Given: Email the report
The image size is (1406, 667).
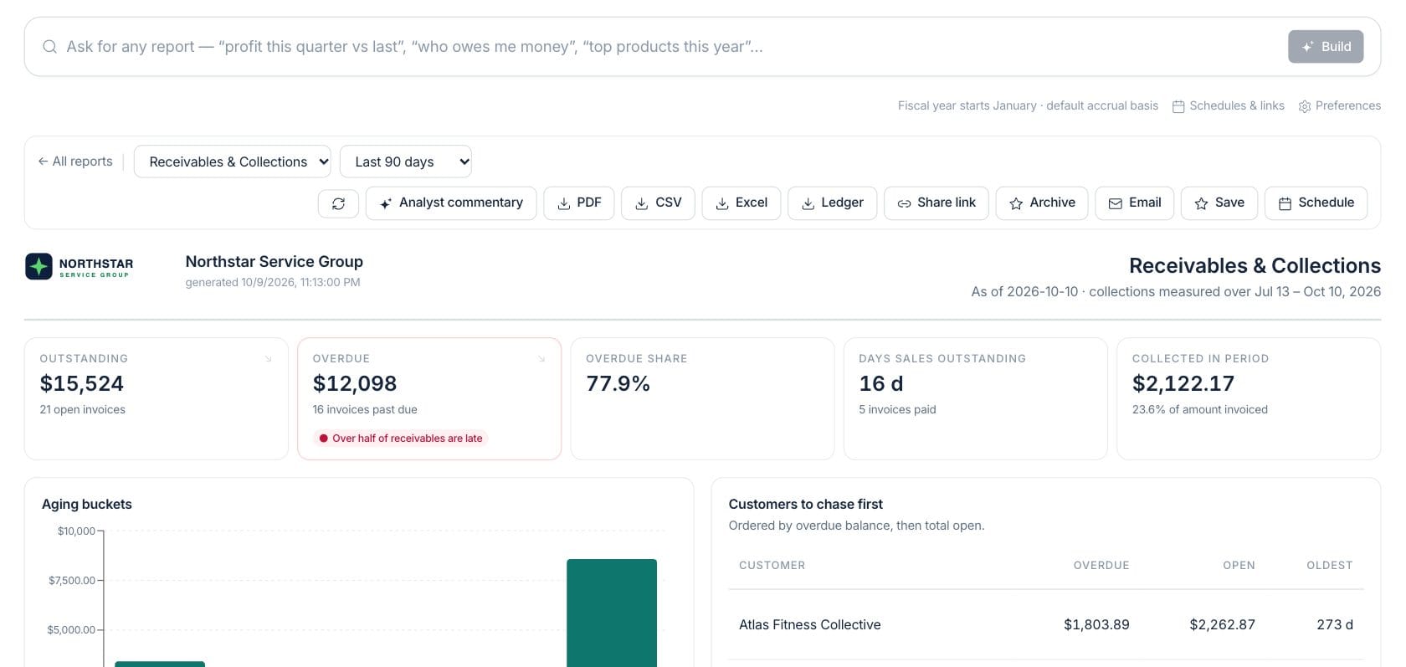Looking at the screenshot, I should click(1135, 203).
